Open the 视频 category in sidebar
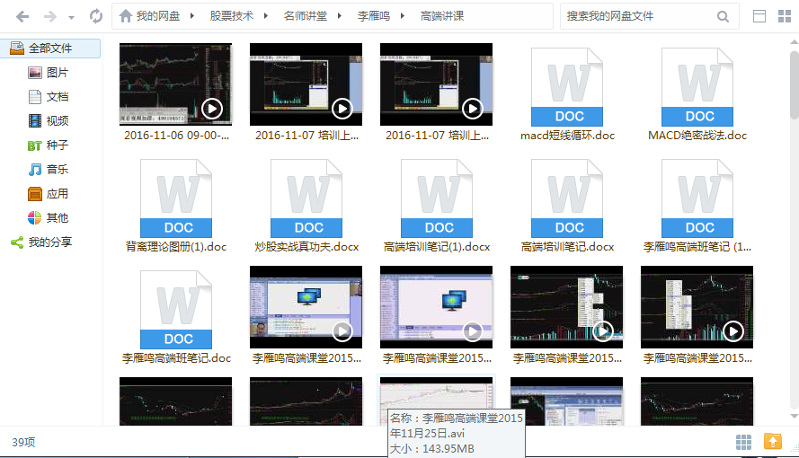The image size is (799, 458). coord(50,121)
